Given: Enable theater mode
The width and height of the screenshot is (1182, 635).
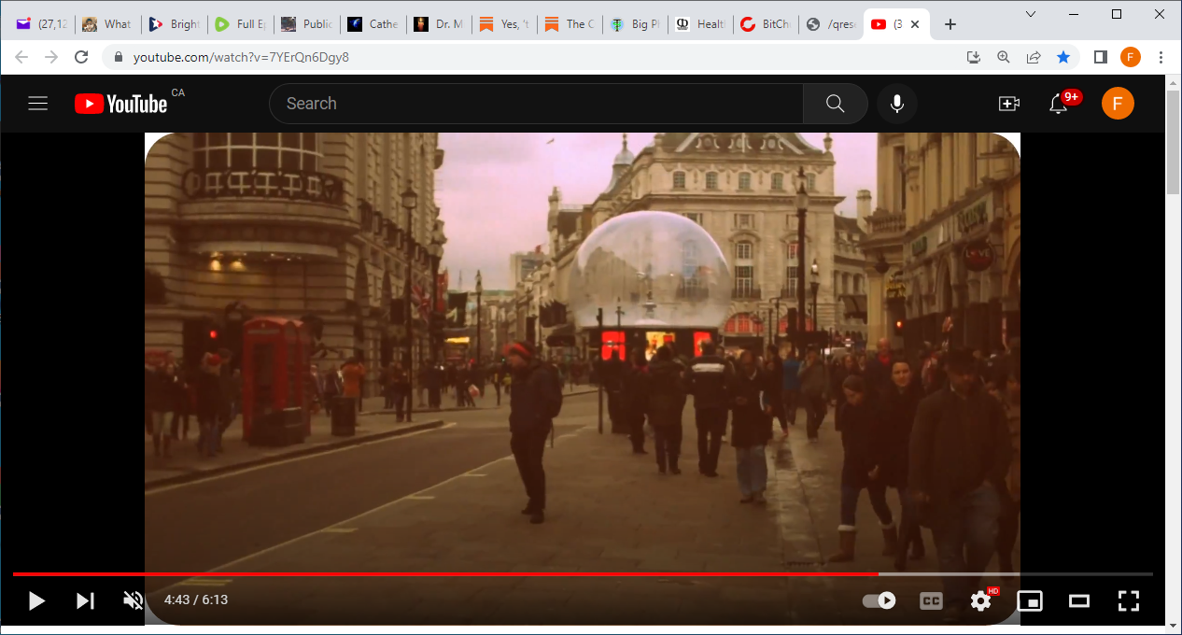Looking at the screenshot, I should (x=1079, y=600).
